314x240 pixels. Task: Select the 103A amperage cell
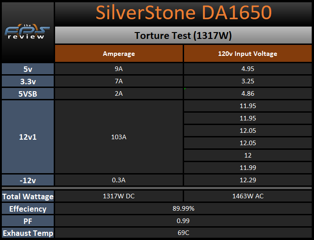(x=119, y=136)
